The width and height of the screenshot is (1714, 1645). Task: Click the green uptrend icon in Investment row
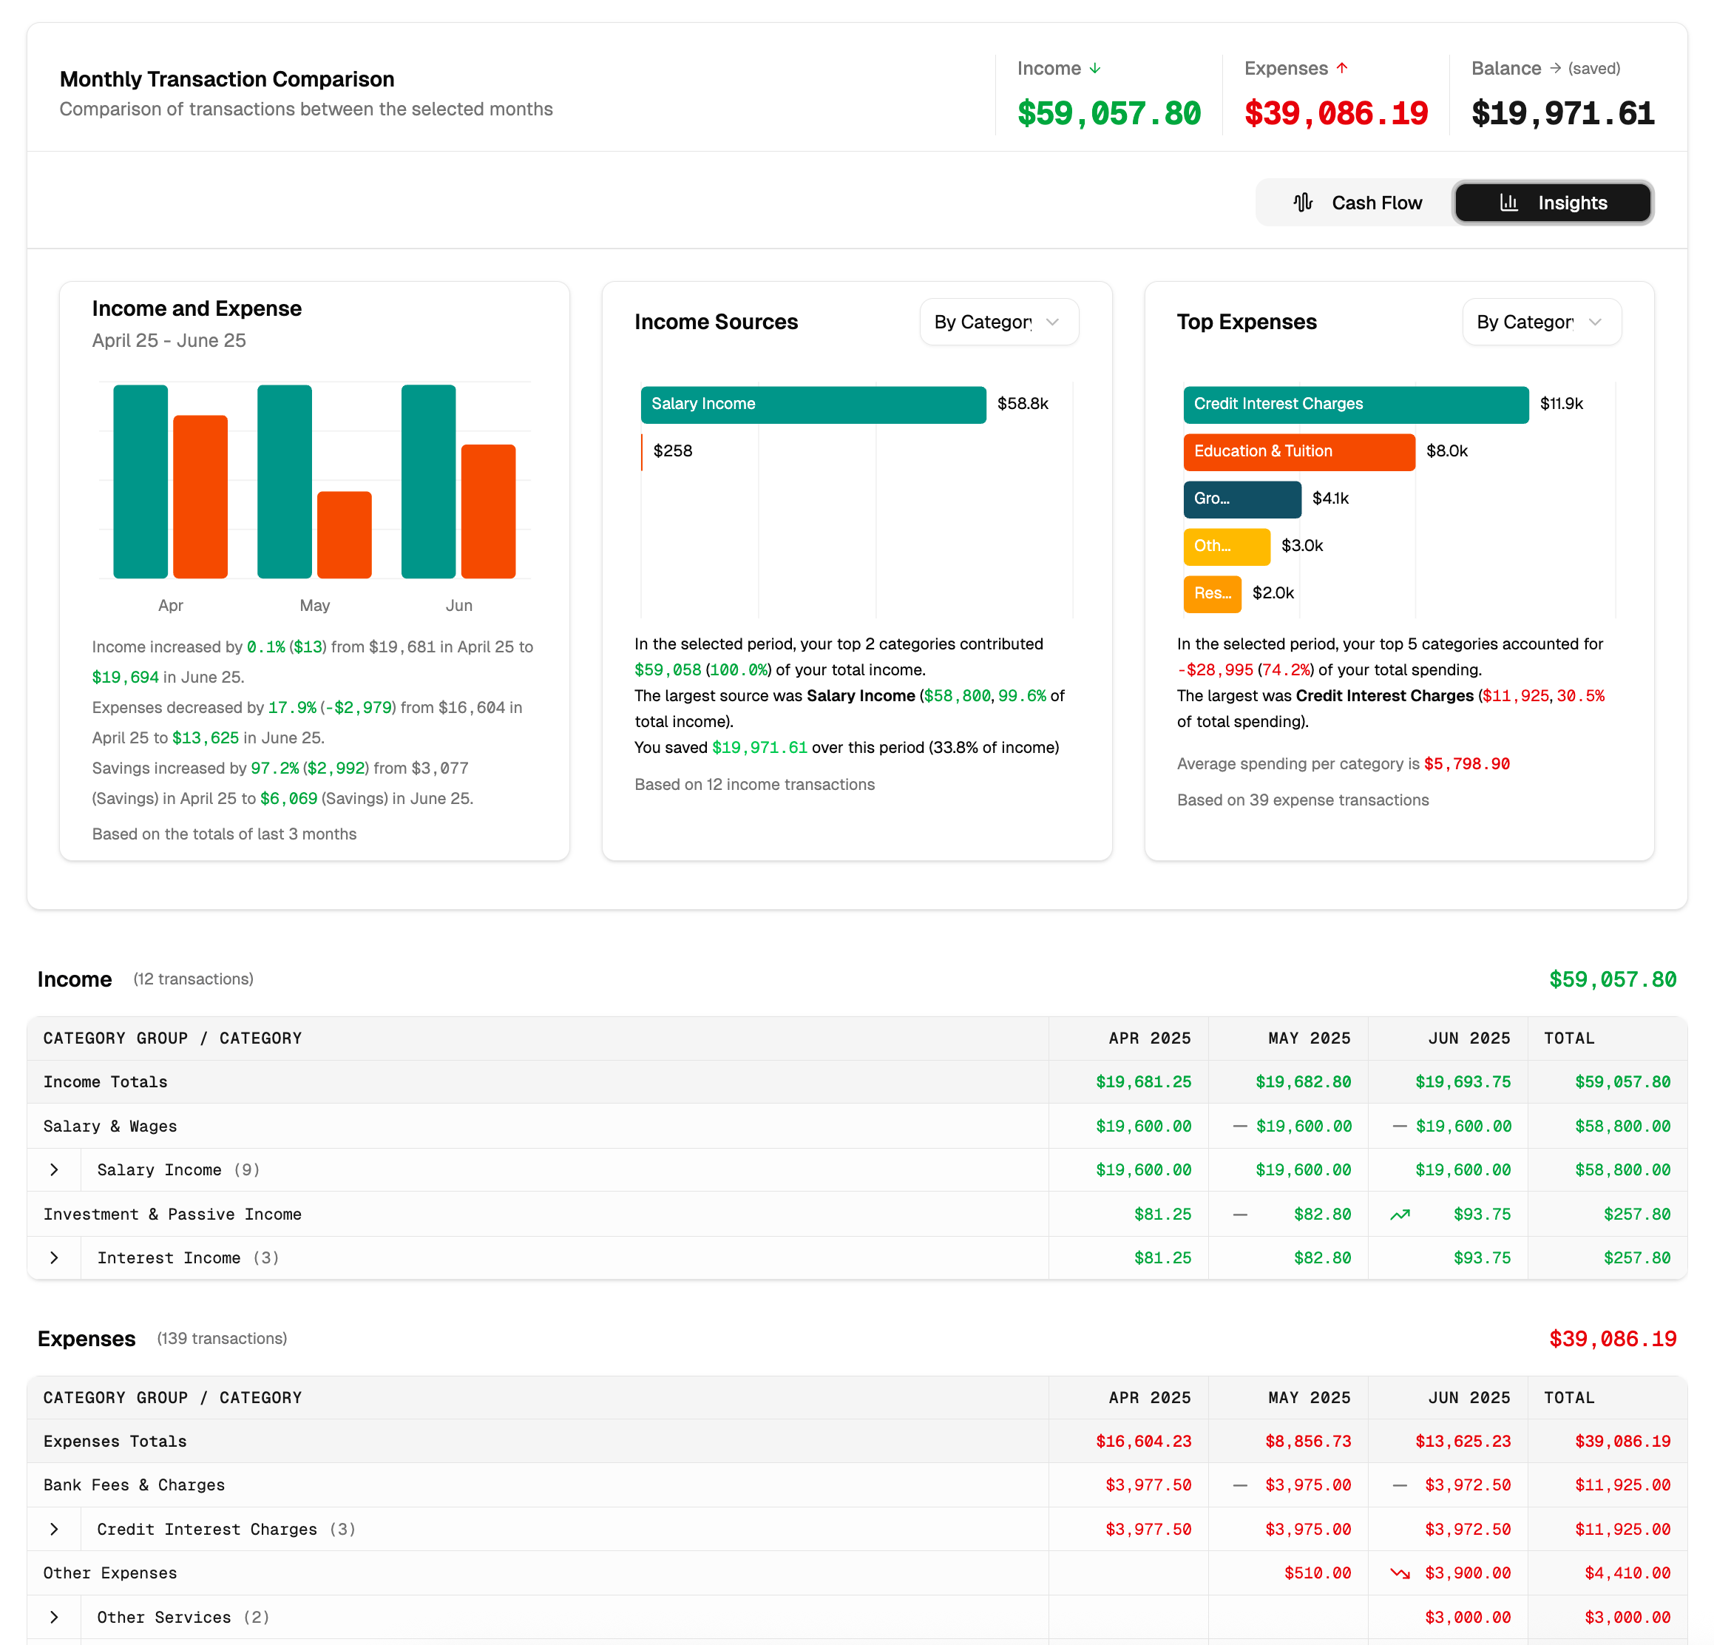point(1399,1214)
